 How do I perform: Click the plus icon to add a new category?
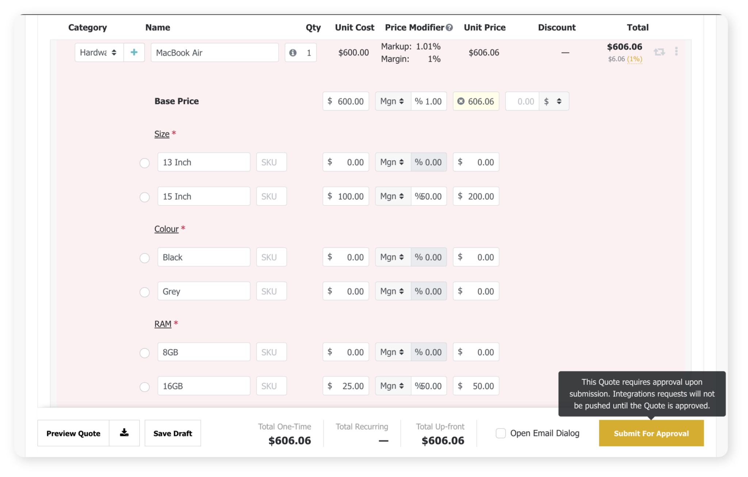134,52
